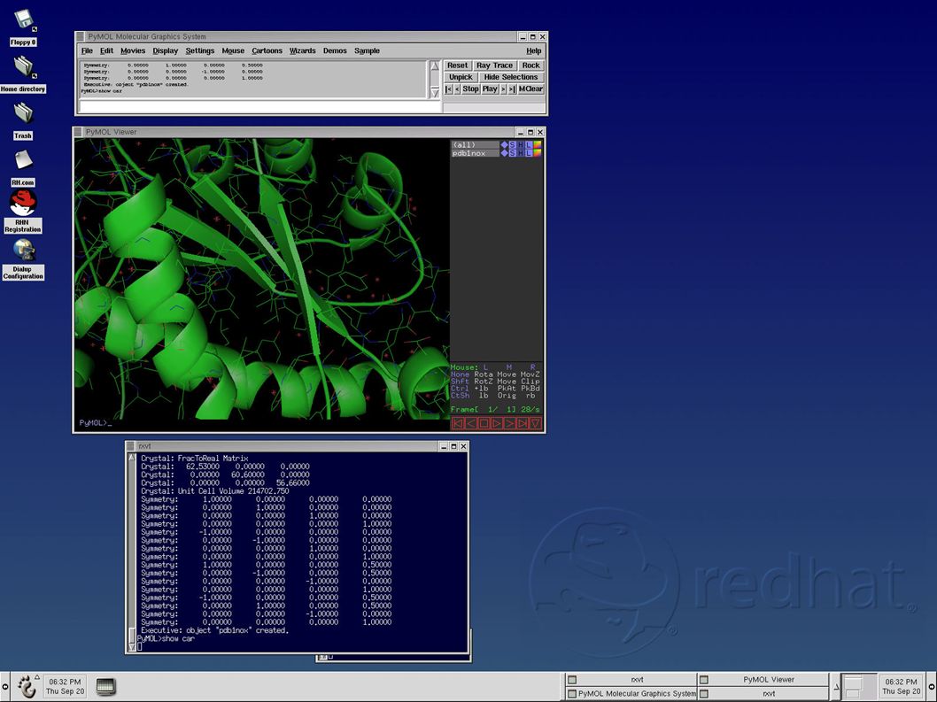937x702 pixels.
Task: Click the Ray Trace button
Action: click(494, 66)
